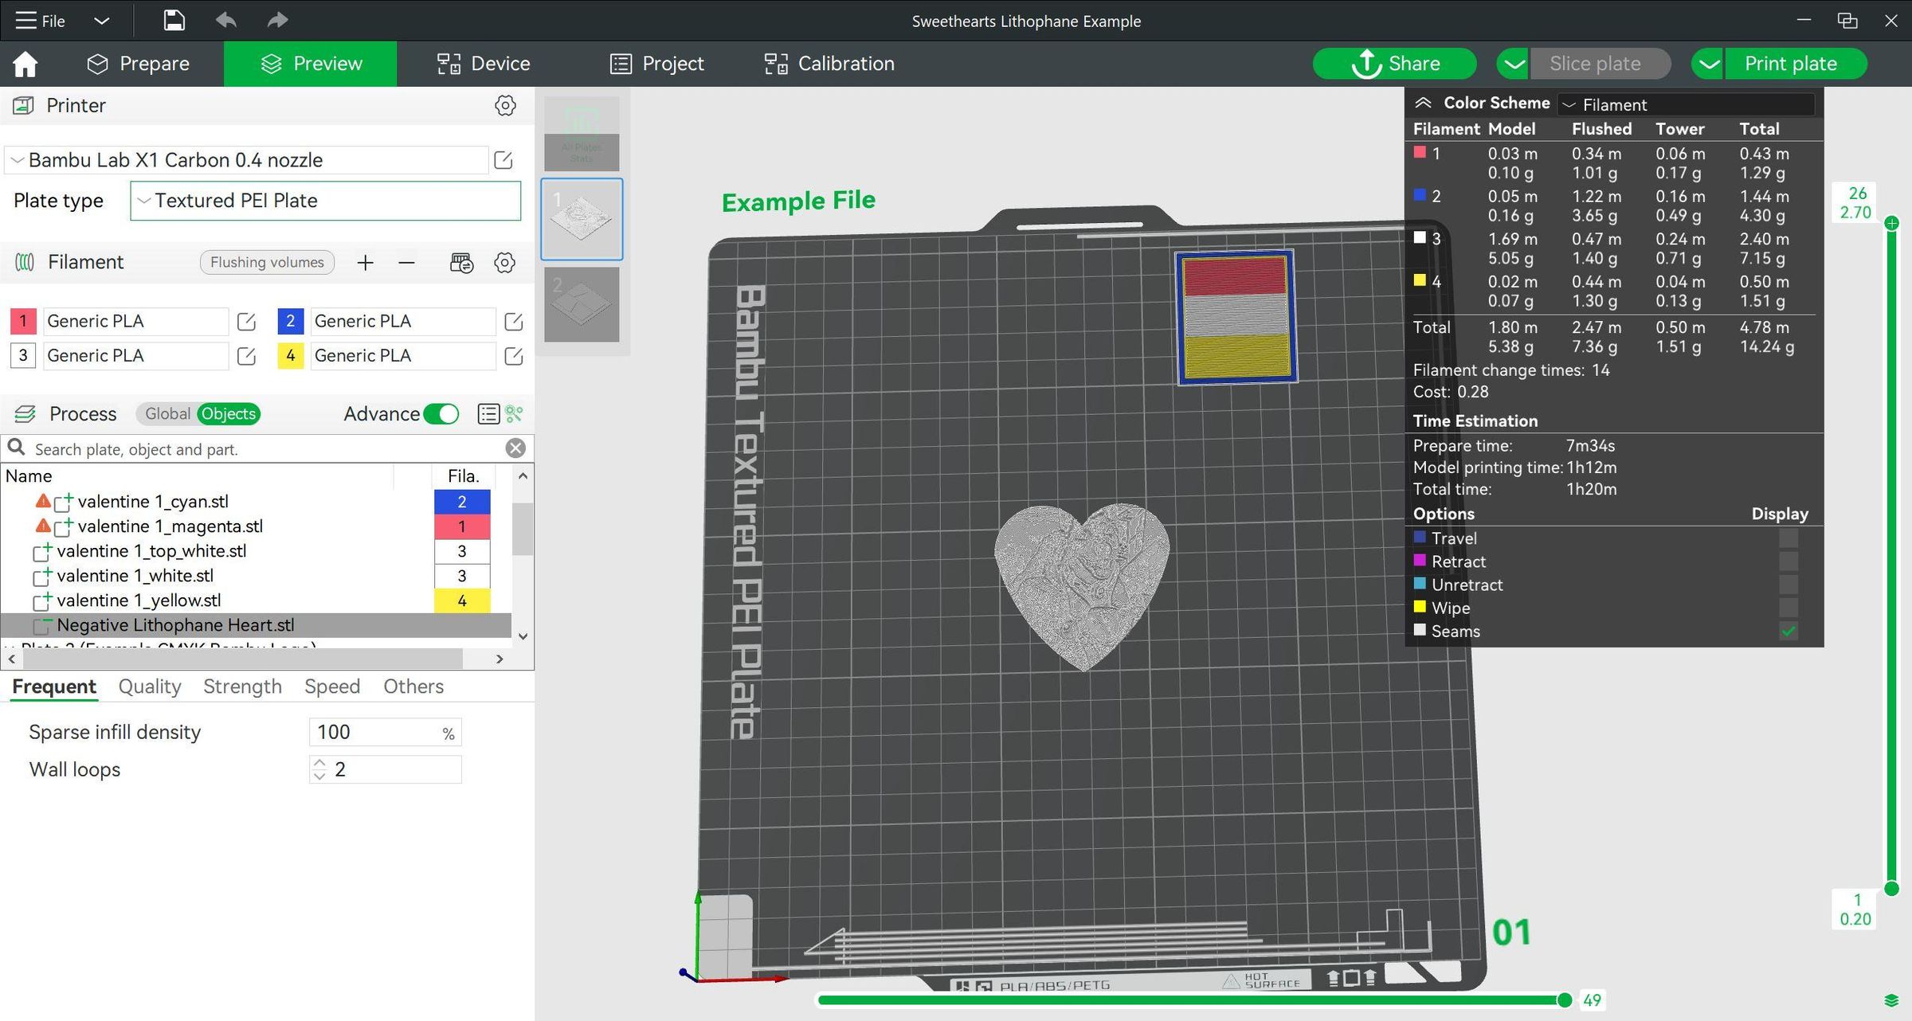Click the undo icon
Image resolution: width=1912 pixels, height=1021 pixels.
pyautogui.click(x=225, y=21)
